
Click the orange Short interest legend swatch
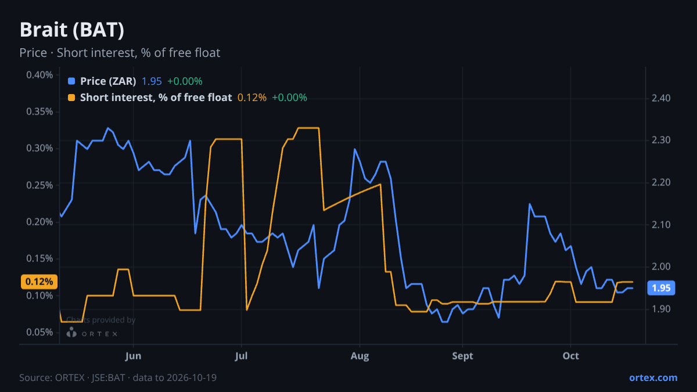(71, 98)
